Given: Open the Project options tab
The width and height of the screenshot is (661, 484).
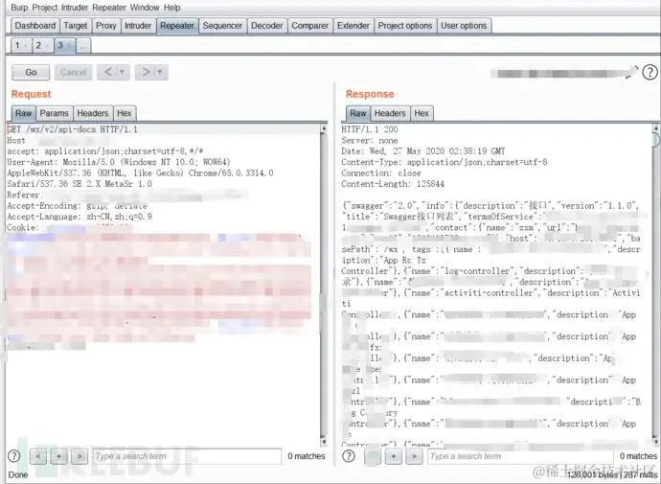Looking at the screenshot, I should tap(404, 26).
